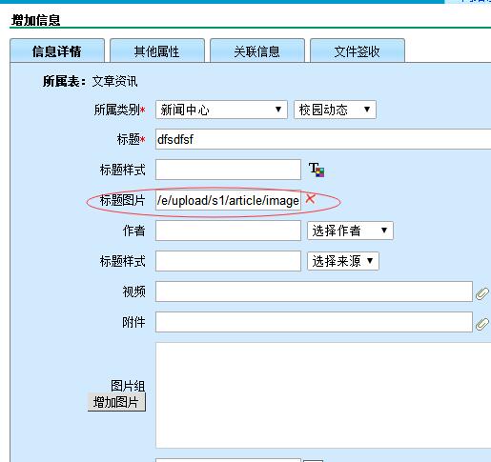Switch to the 文件签收 tab
Image resolution: width=491 pixels, height=462 pixels.
[x=358, y=50]
